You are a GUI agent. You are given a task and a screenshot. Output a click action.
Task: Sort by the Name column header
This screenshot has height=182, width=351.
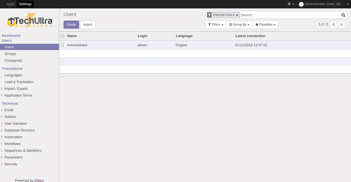click(101, 36)
